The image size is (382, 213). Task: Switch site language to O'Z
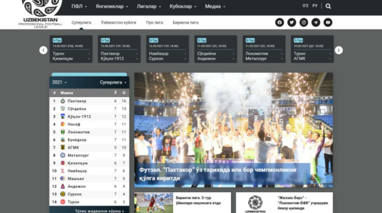(305, 5)
